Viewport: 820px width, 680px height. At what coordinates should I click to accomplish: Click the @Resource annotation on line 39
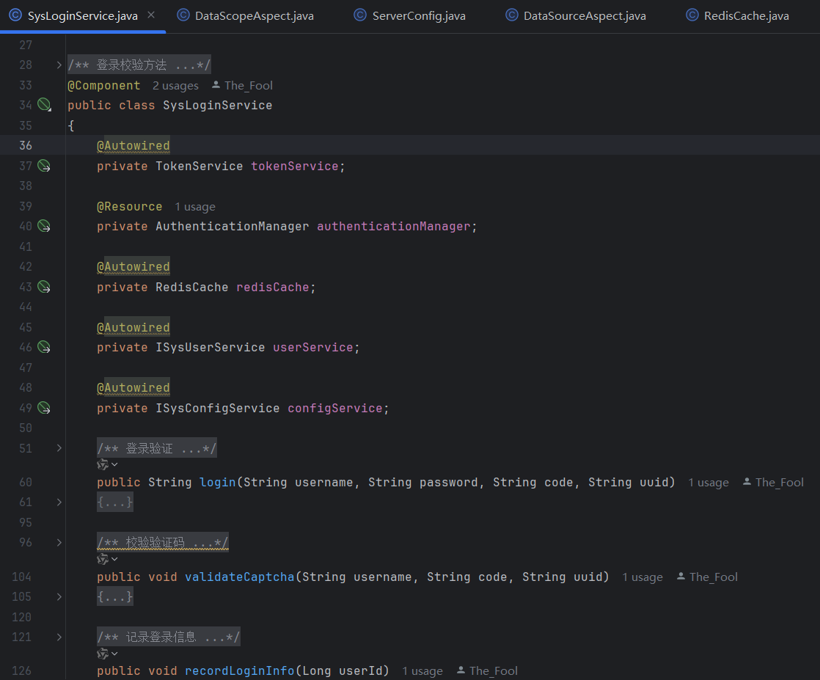pos(130,207)
